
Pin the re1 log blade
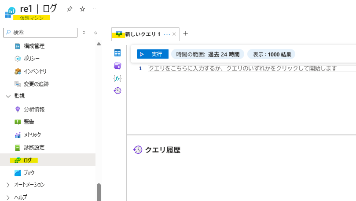[x=70, y=9]
